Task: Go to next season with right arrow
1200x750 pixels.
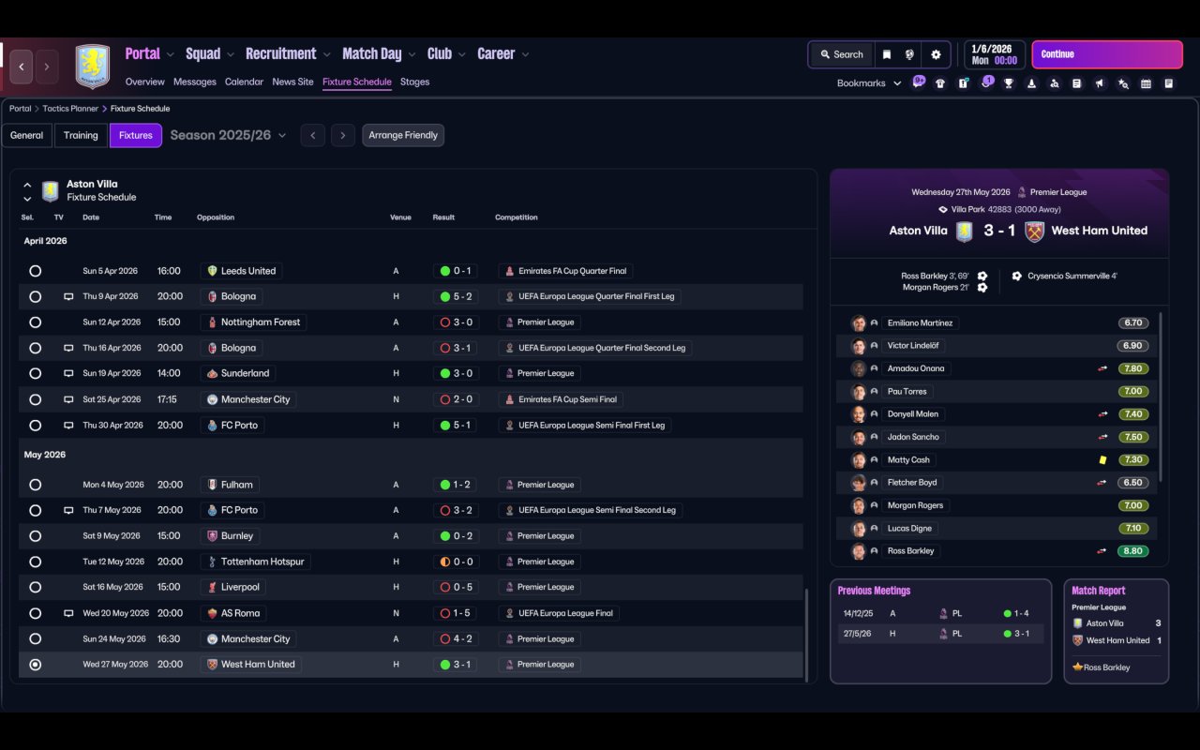Action: click(343, 135)
